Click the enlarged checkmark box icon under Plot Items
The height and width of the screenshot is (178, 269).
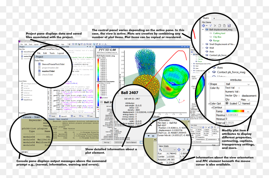(x=229, y=26)
